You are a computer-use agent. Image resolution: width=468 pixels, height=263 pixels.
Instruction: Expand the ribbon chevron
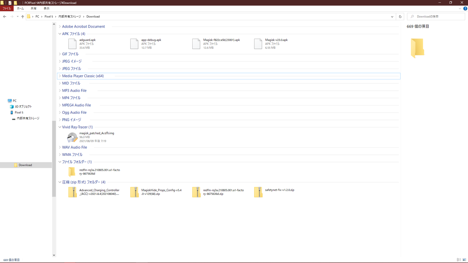[x=460, y=8]
